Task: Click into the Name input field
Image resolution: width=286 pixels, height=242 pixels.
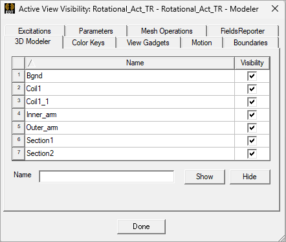Action: [107, 177]
